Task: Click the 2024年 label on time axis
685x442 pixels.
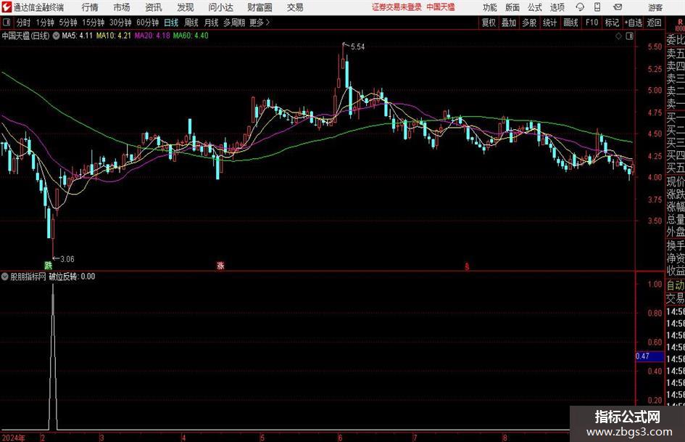Action: coord(14,438)
